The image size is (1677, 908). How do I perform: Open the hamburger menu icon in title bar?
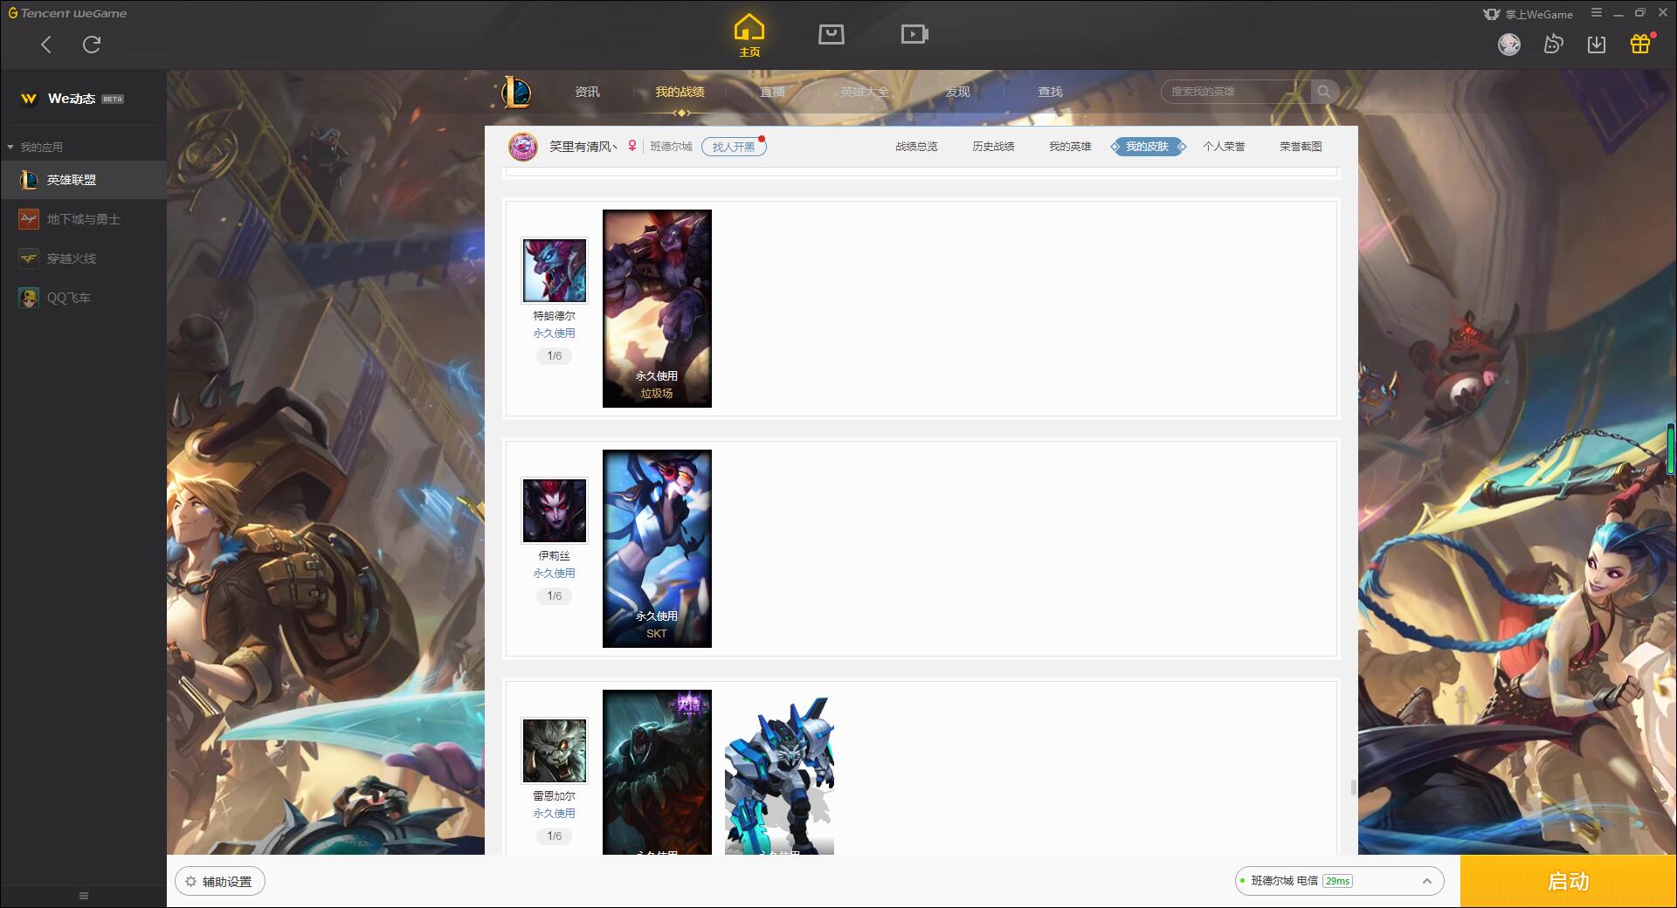coord(1597,13)
